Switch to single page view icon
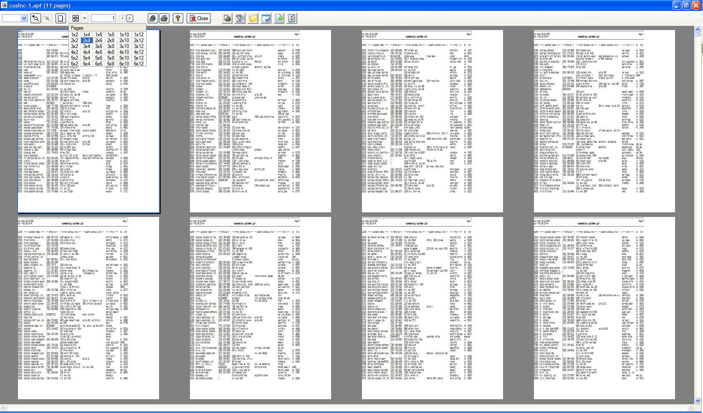This screenshot has height=413, width=703. pos(61,18)
